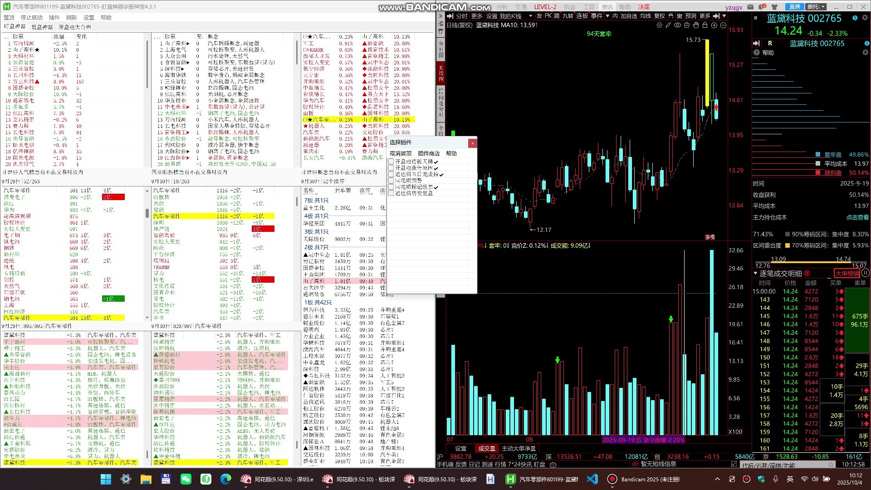
Task: Check the 开盘啦连板天梯 plugin checkbox
Action: point(391,162)
